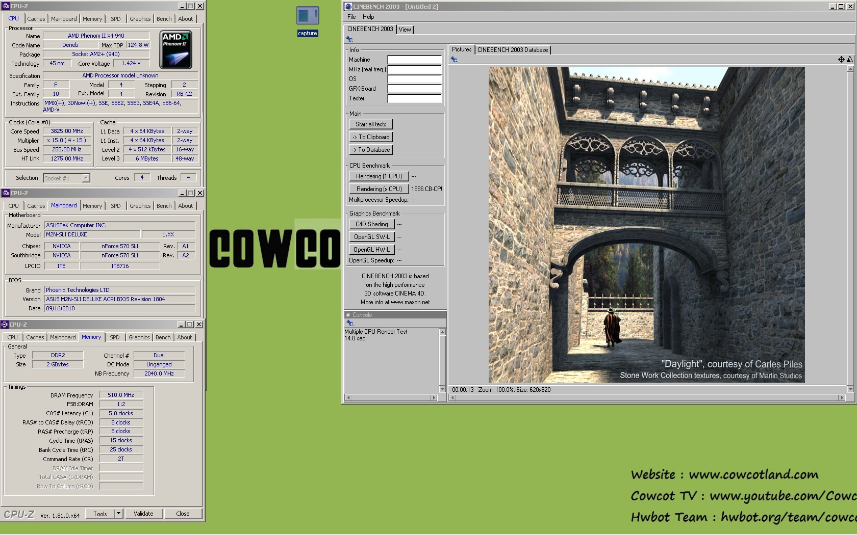Click the MHz (real freq.) input field
Viewport: 857px width, 535px height.
(414, 69)
